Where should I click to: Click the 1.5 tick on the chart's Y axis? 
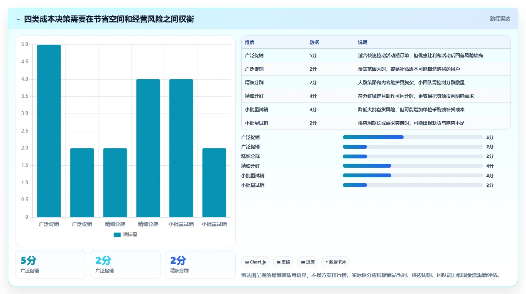tap(24, 165)
